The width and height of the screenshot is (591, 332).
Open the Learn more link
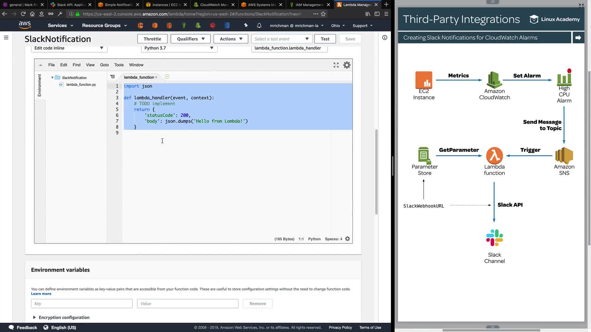[41, 294]
